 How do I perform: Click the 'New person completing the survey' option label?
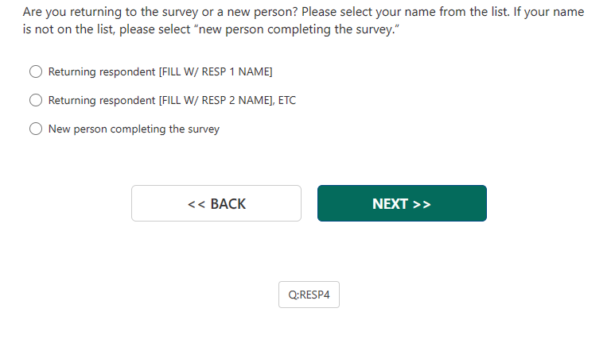[x=134, y=129]
